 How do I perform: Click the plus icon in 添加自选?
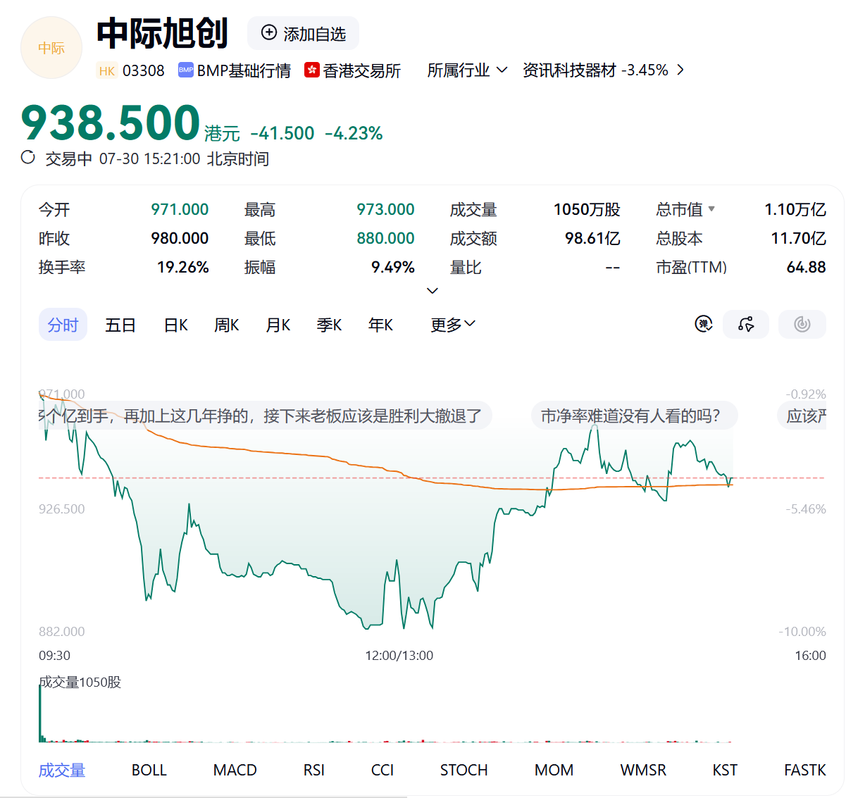pyautogui.click(x=269, y=32)
